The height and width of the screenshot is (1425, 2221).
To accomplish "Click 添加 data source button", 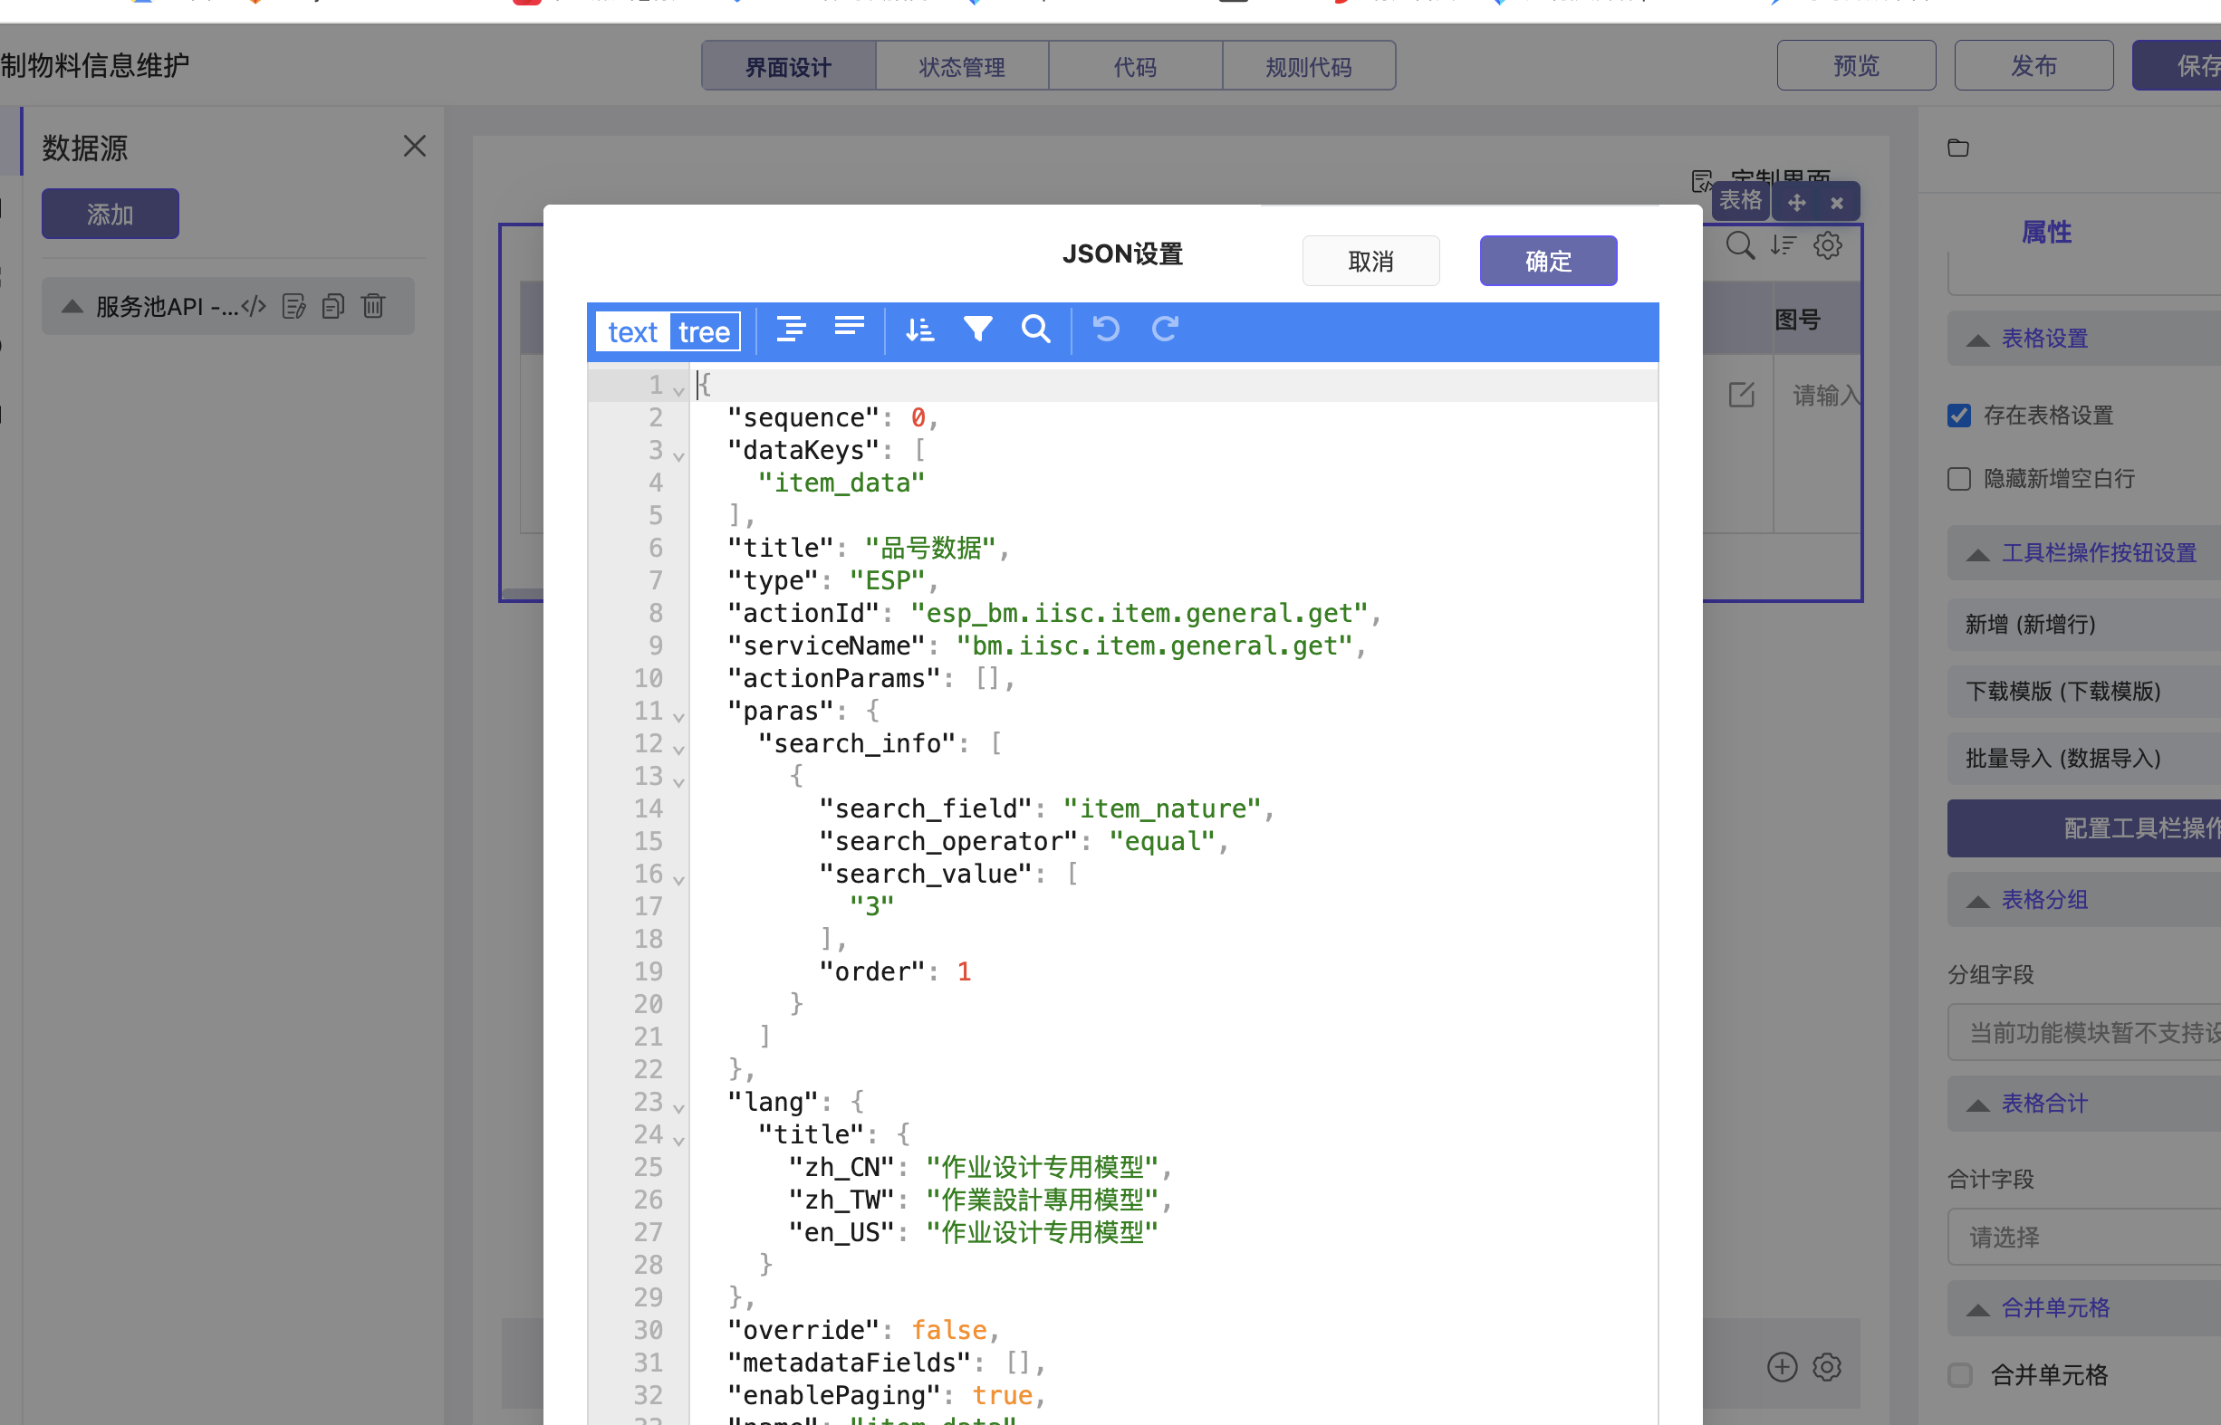I will pos(111,214).
